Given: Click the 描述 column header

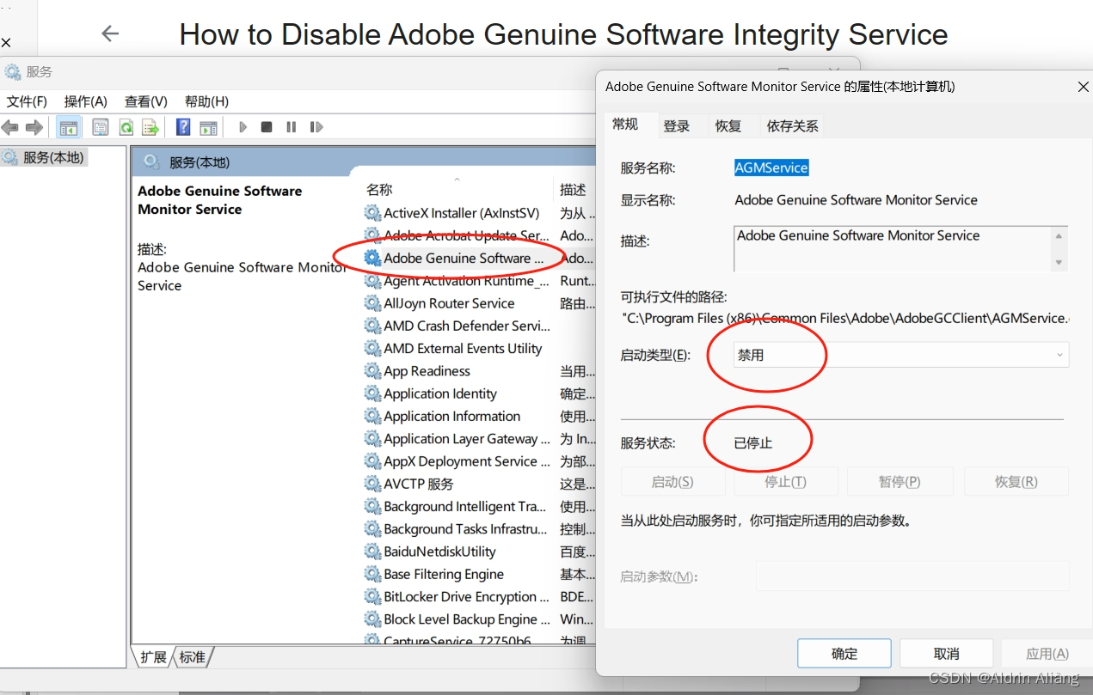Looking at the screenshot, I should click(574, 190).
